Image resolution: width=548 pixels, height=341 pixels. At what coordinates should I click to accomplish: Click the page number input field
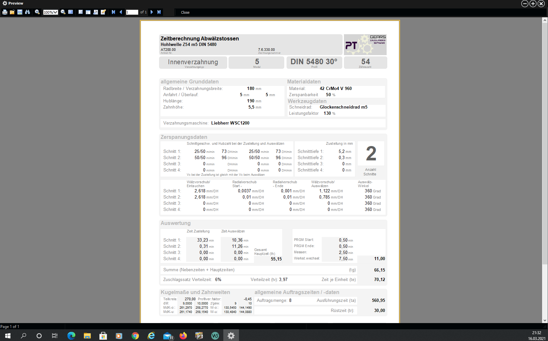tap(132, 12)
